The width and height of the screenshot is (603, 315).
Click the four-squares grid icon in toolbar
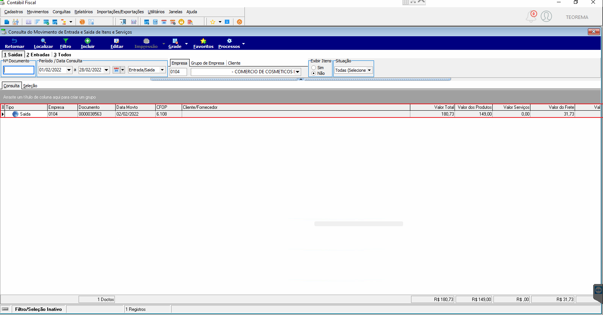click(x=91, y=22)
